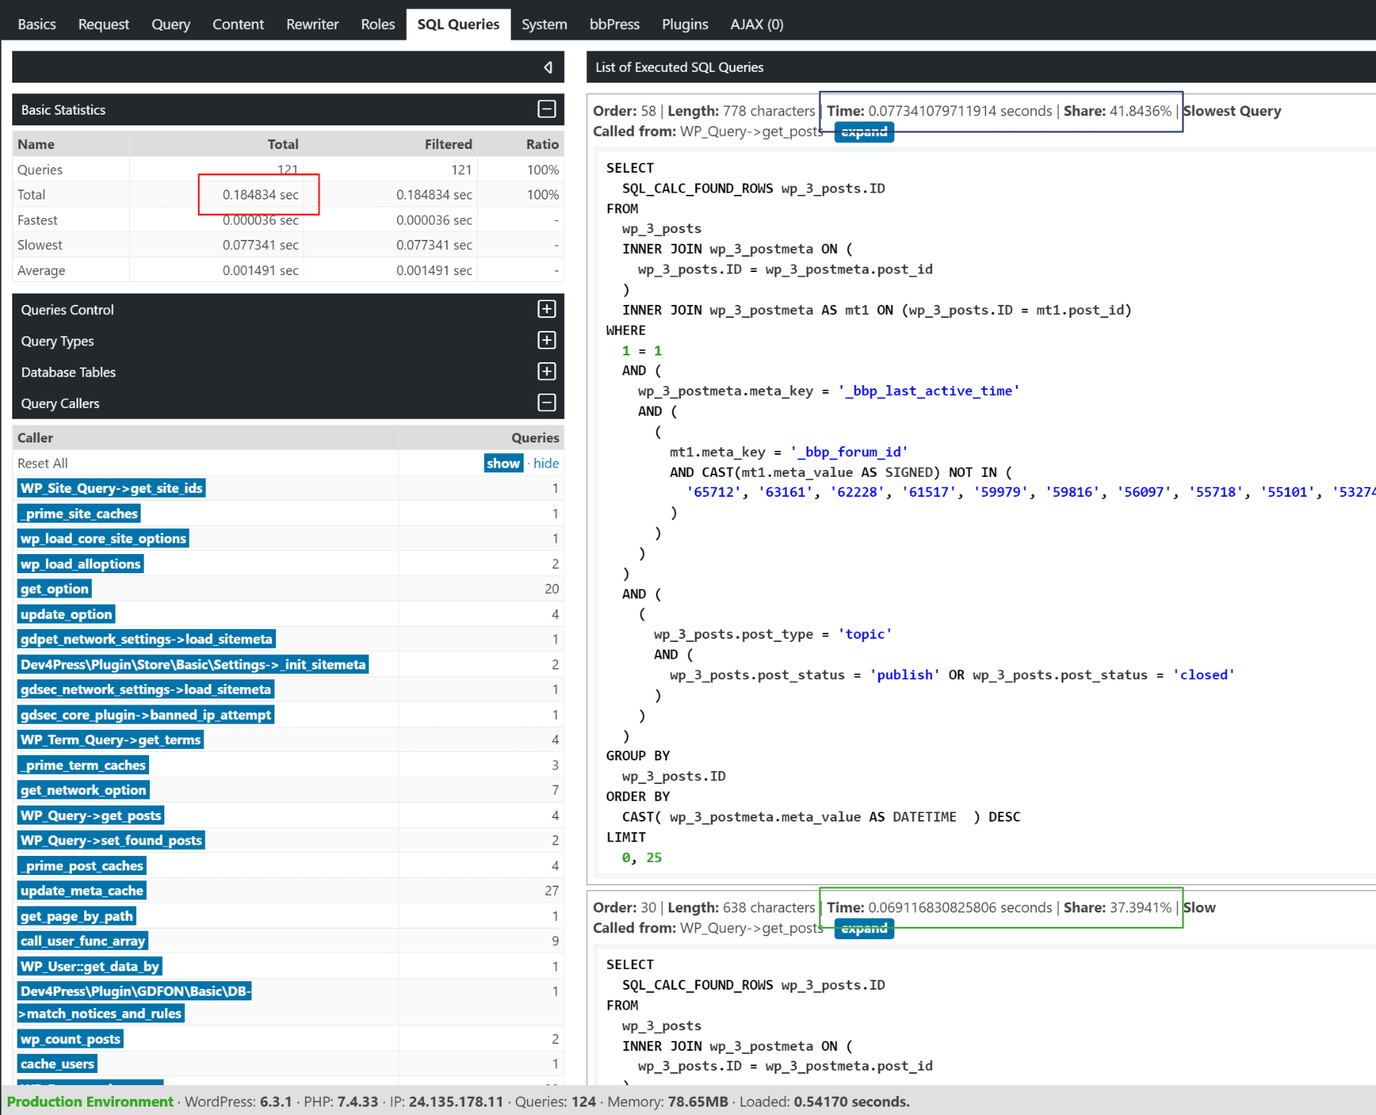The height and width of the screenshot is (1115, 1376).
Task: Open the bbPress tab
Action: 615,24
